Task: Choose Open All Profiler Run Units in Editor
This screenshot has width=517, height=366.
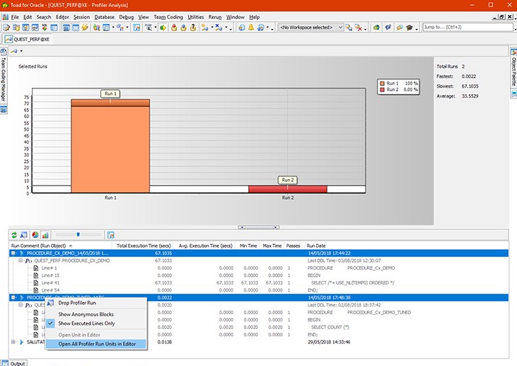Action: pyautogui.click(x=97, y=344)
